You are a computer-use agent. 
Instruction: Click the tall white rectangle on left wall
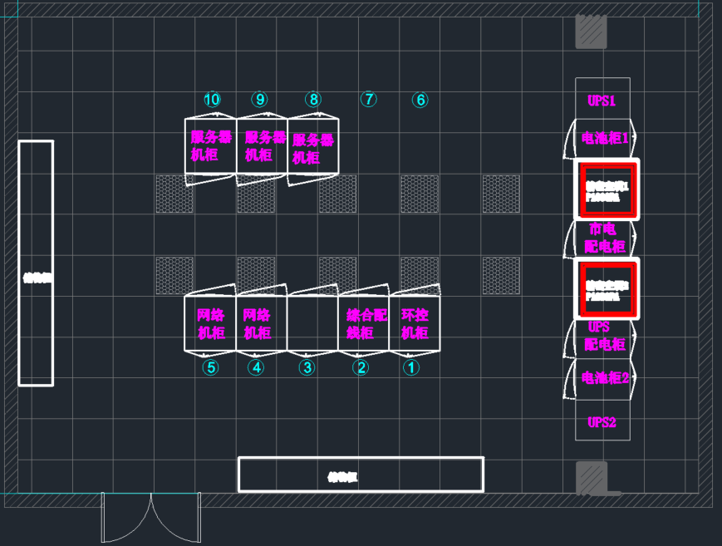coord(36,263)
